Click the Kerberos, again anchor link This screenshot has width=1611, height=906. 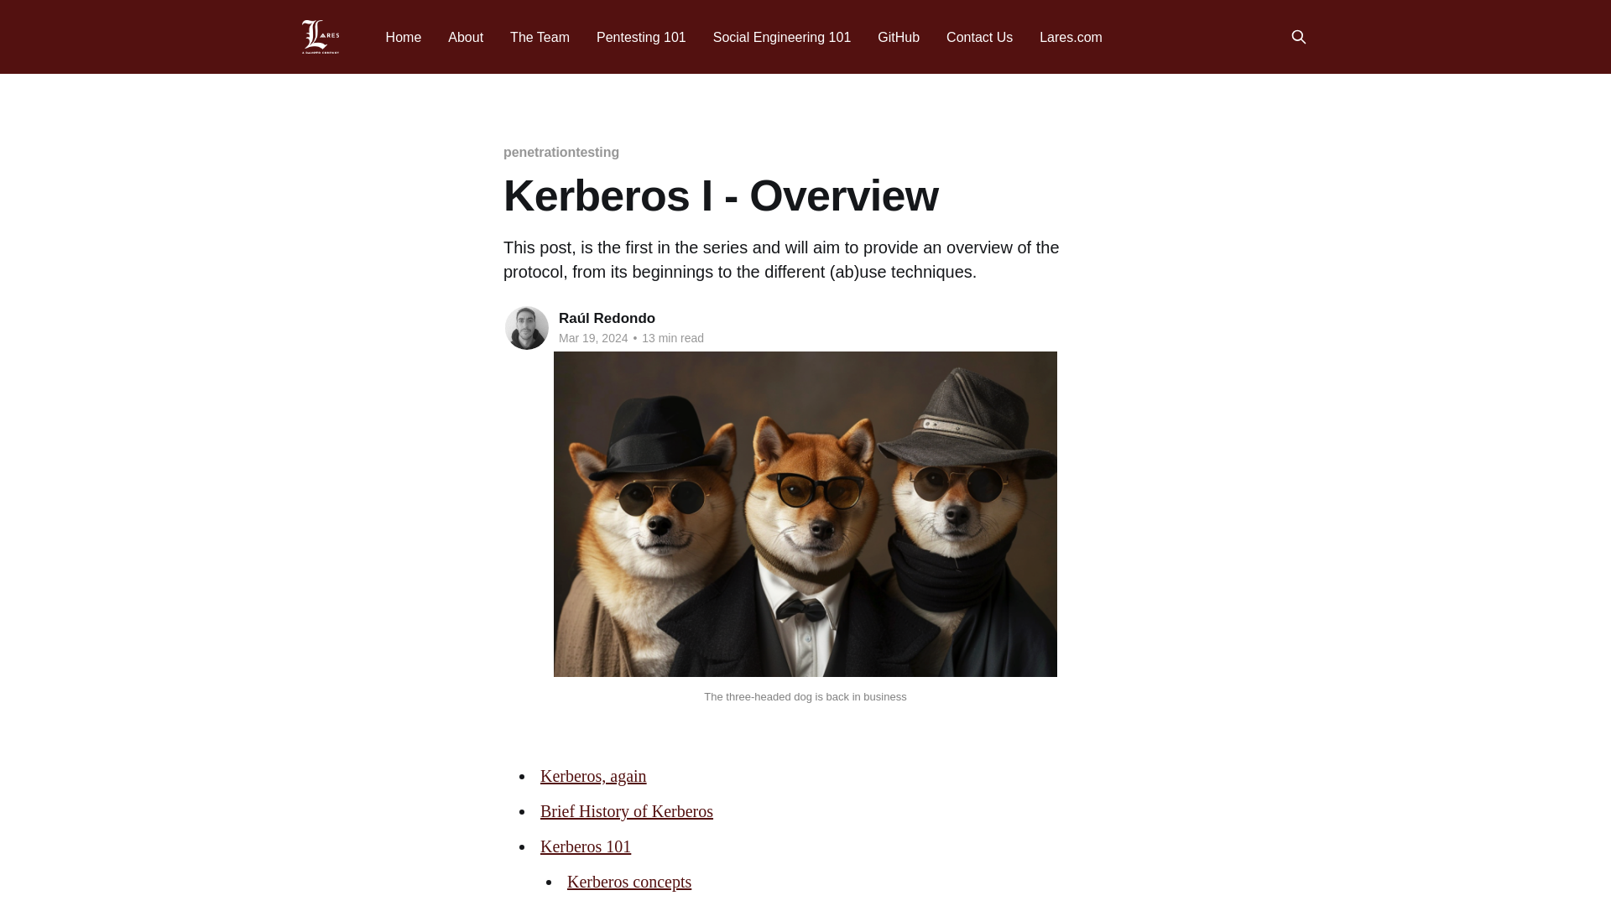593,775
